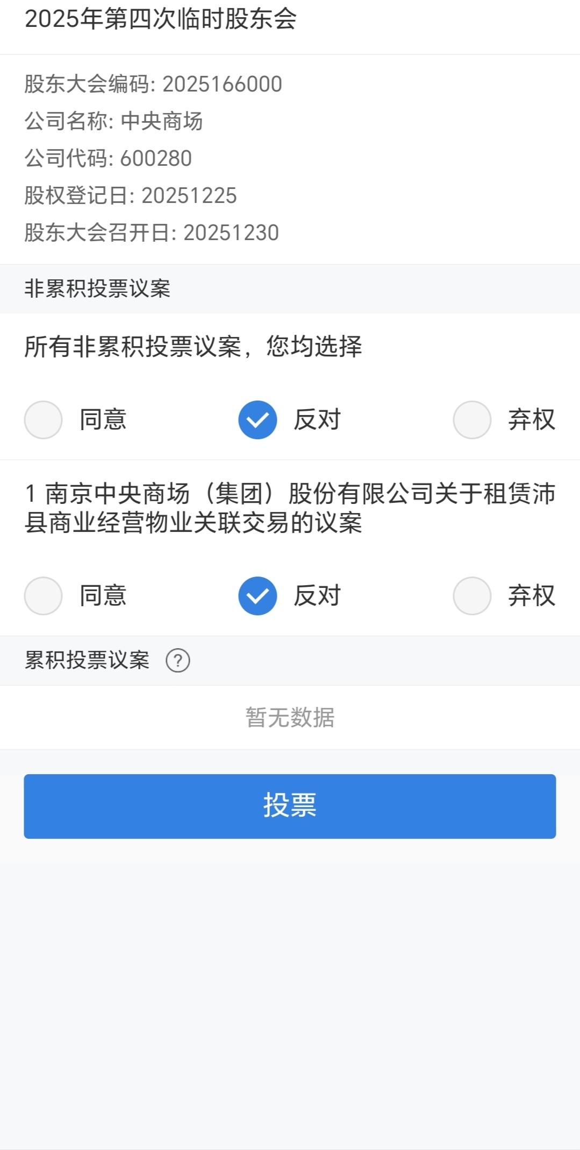Image resolution: width=580 pixels, height=1150 pixels.
Task: Choose 反对 for proposal 1
Action: (258, 596)
